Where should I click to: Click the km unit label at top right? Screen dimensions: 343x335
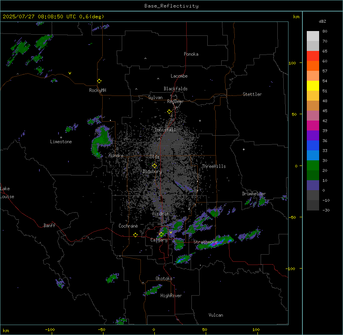(x=296, y=17)
